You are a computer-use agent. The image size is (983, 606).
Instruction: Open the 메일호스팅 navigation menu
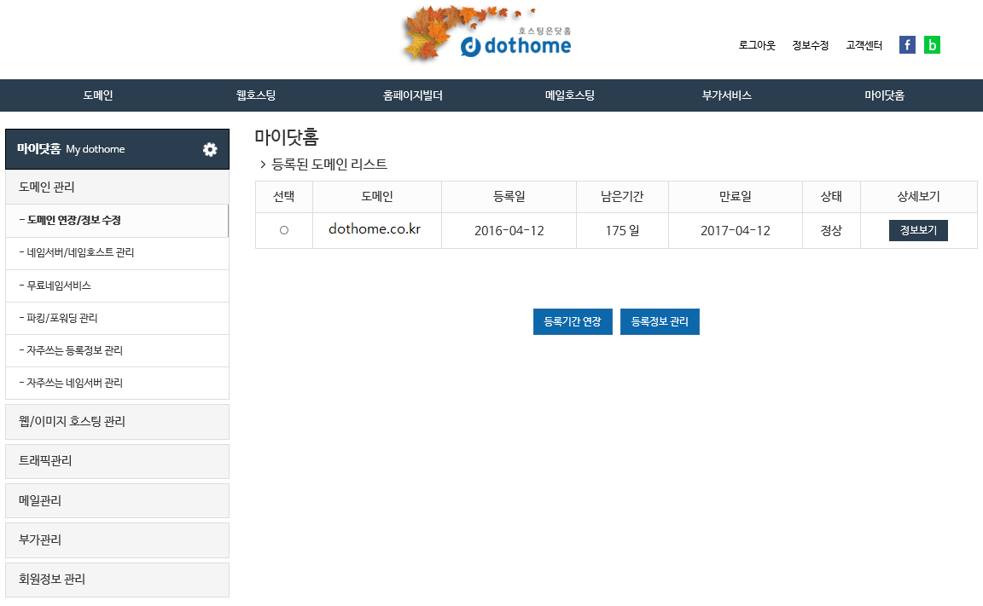pos(570,95)
